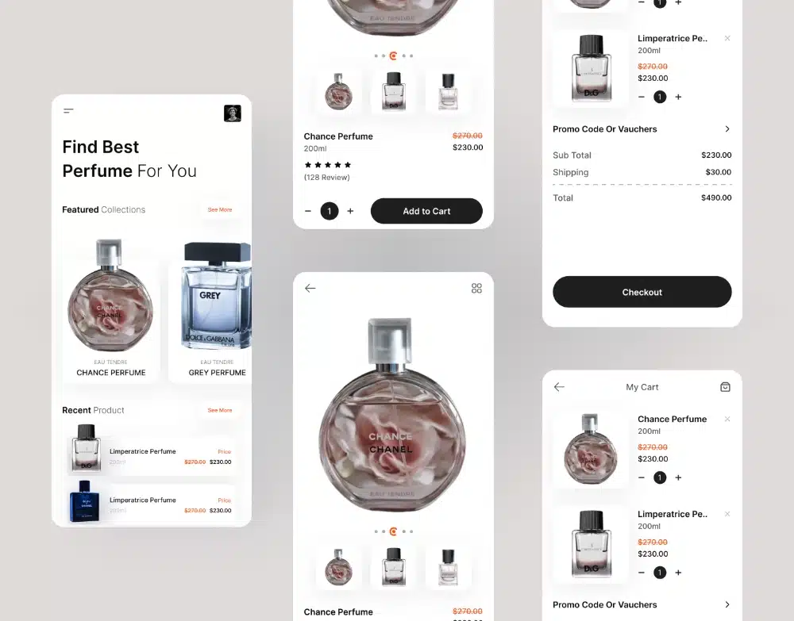Tap the profile avatar on home screen
The width and height of the screenshot is (794, 621).
point(233,113)
